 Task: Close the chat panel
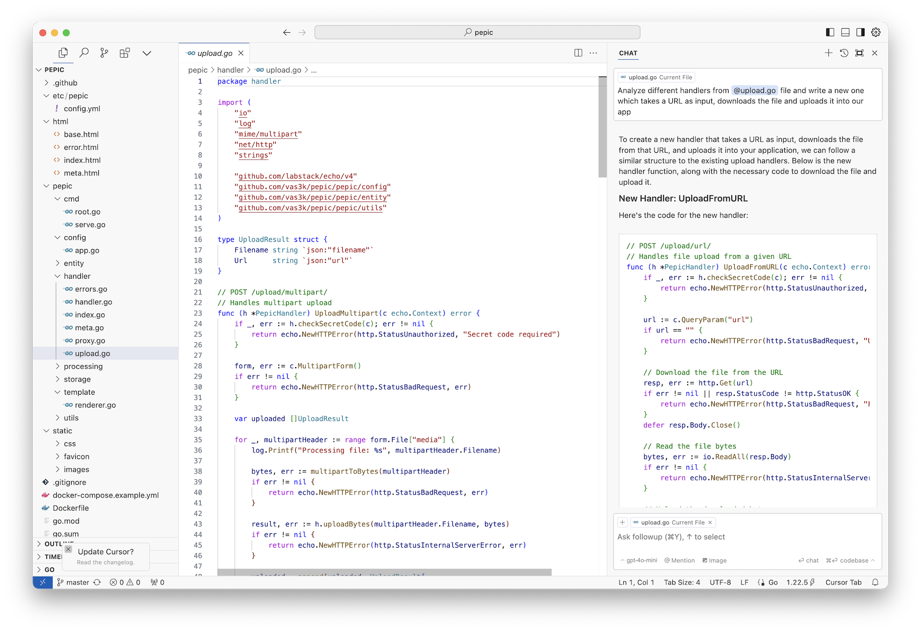(875, 53)
